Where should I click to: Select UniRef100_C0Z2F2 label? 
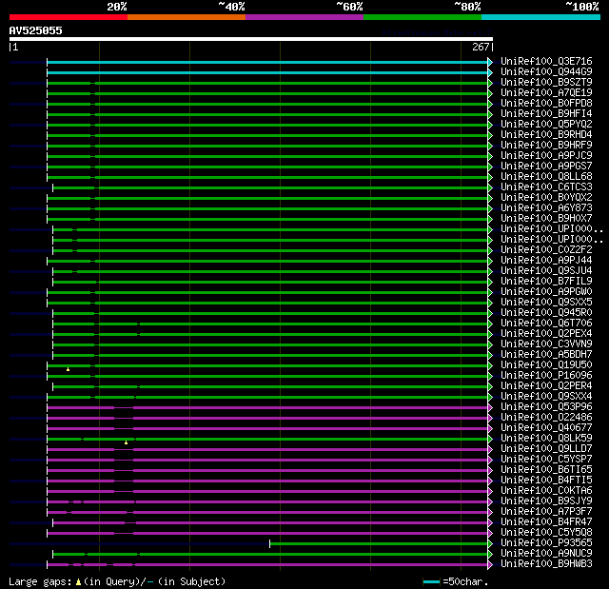(546, 249)
